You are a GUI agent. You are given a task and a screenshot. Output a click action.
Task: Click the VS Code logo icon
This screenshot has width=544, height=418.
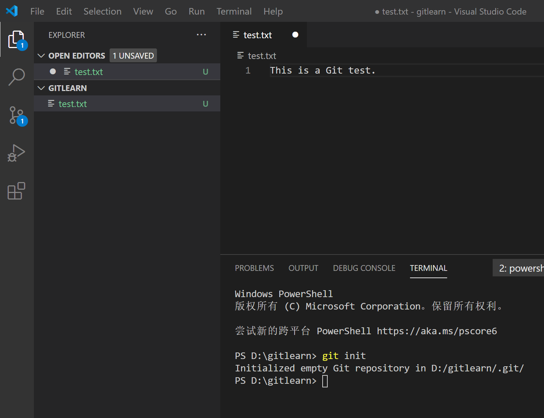coord(12,11)
